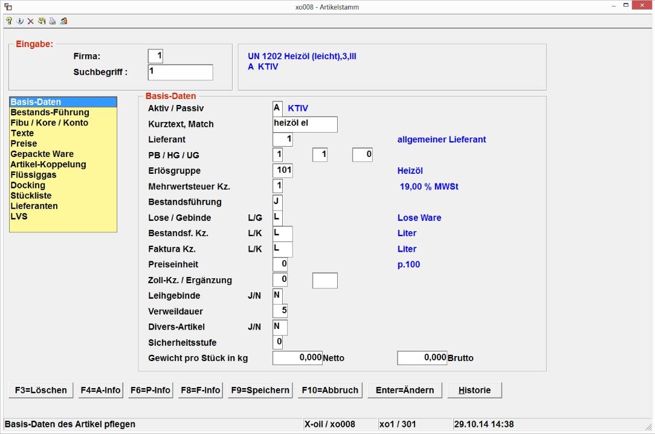Click the Kurztext, Match field
Screen dimensions: 655x434
[x=305, y=124]
